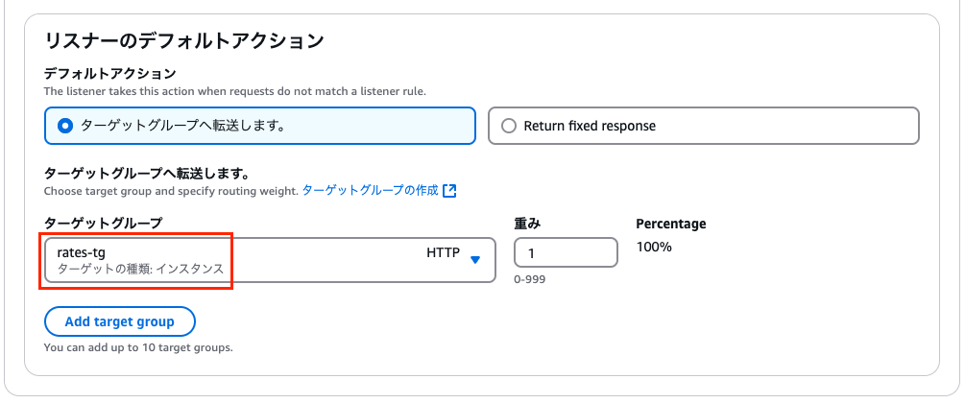Click the リスナーのデフォルトアクション heading
The image size is (965, 403).
(x=184, y=40)
